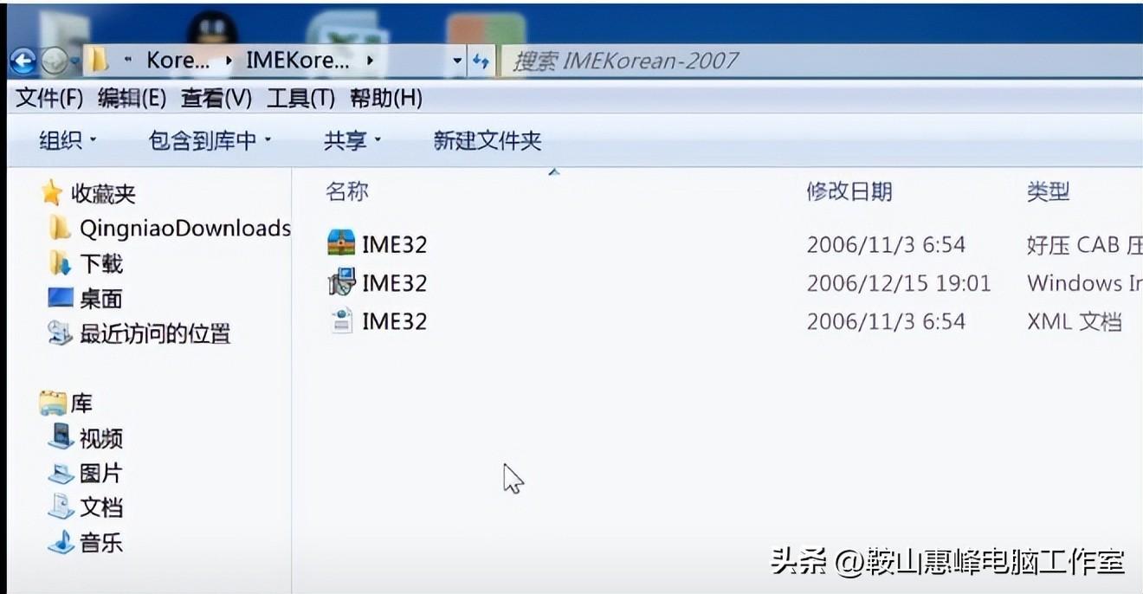The height and width of the screenshot is (594, 1143).
Task: Expand the 共享 (Share) dropdown
Action: click(352, 140)
